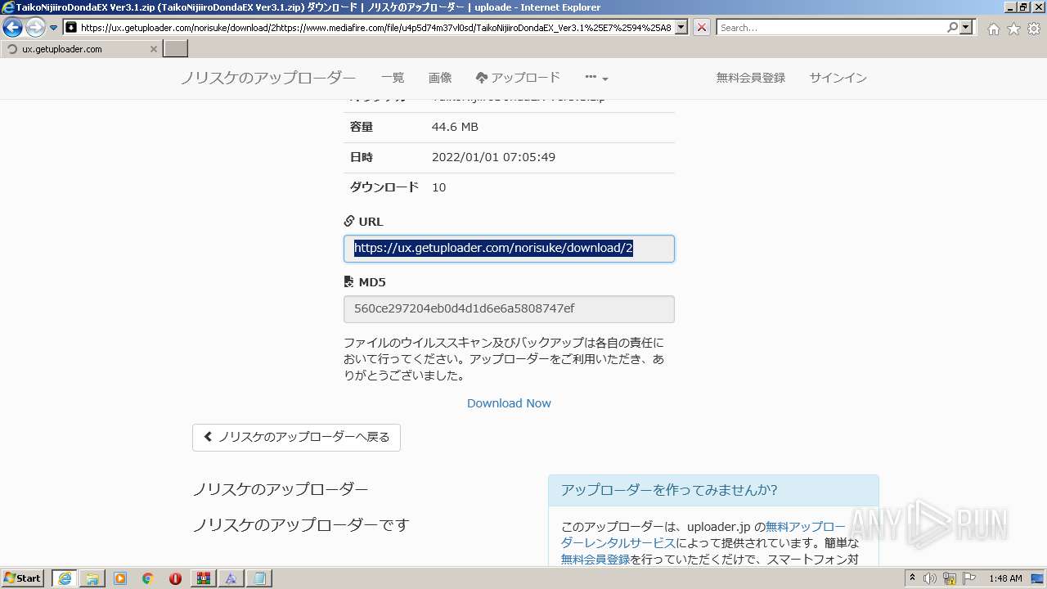The image size is (1047, 589).
Task: Open the アップロード menu item
Action: point(518,78)
